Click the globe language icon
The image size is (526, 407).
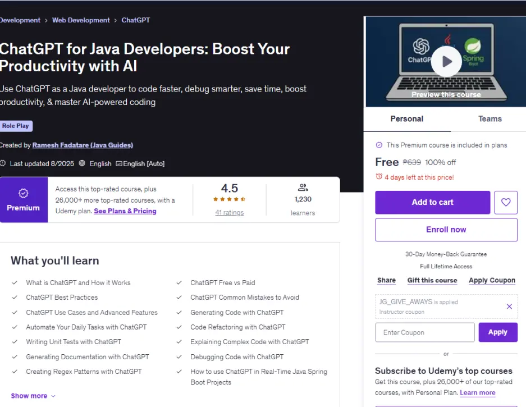point(82,163)
